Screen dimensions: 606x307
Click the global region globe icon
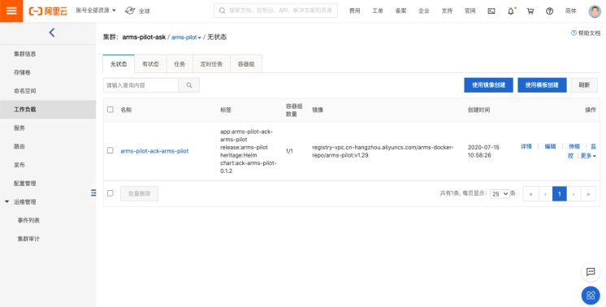coord(130,11)
